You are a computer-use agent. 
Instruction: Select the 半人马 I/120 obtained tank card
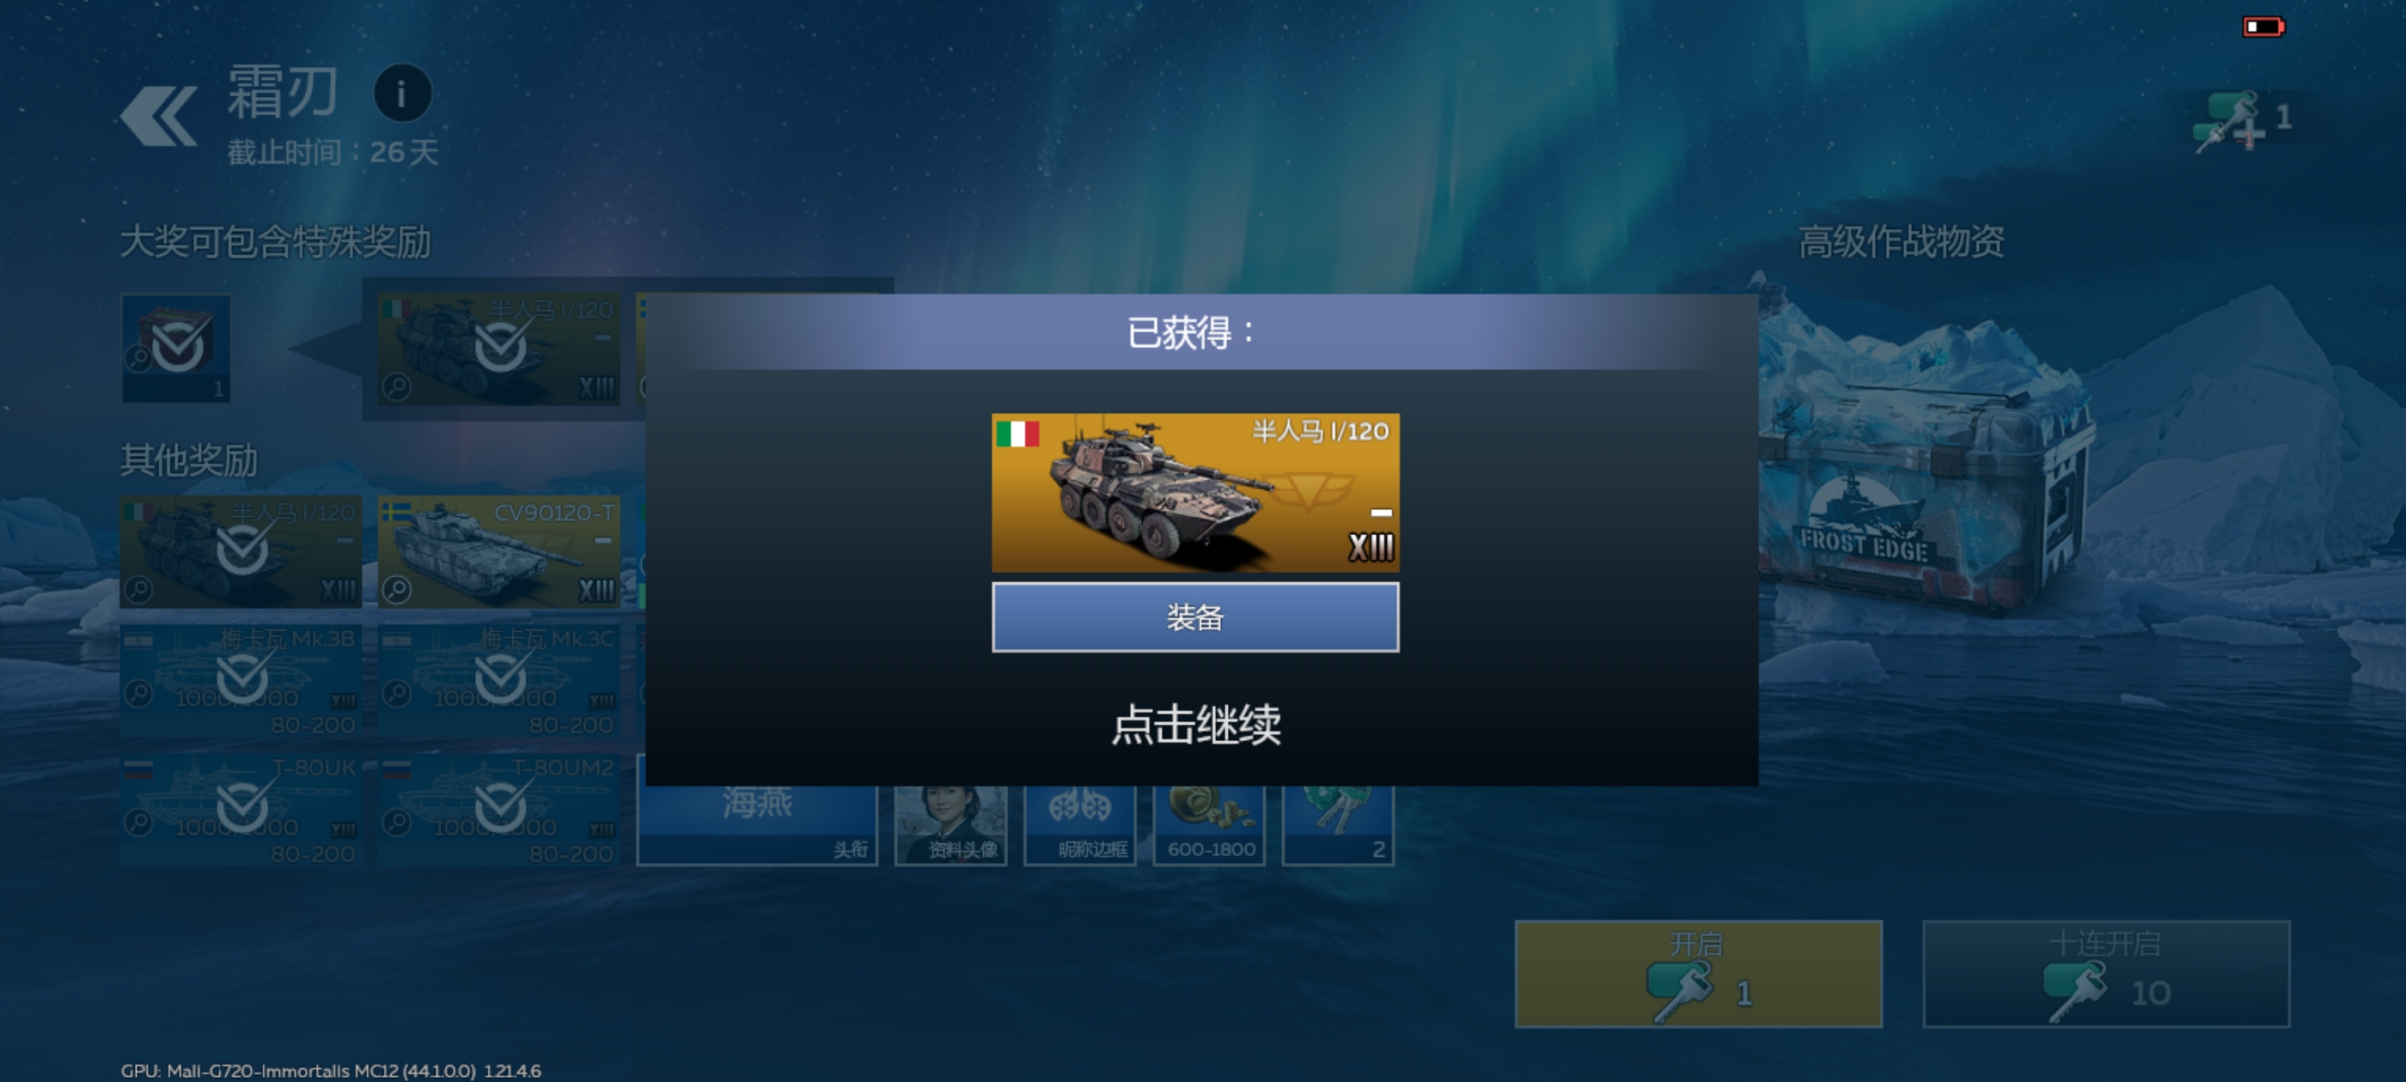point(1194,492)
